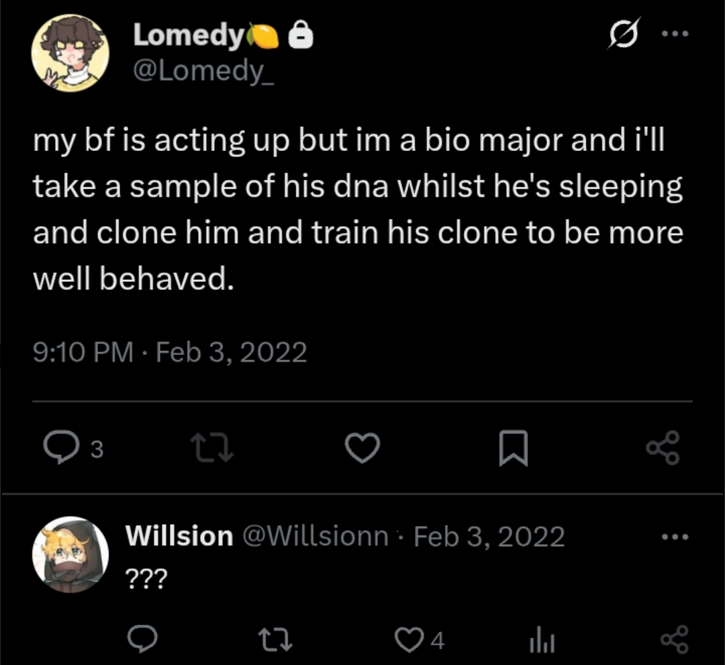Screen dimensions: 725x665
Task: Repost Lomedy's tweet
Action: tap(212, 448)
